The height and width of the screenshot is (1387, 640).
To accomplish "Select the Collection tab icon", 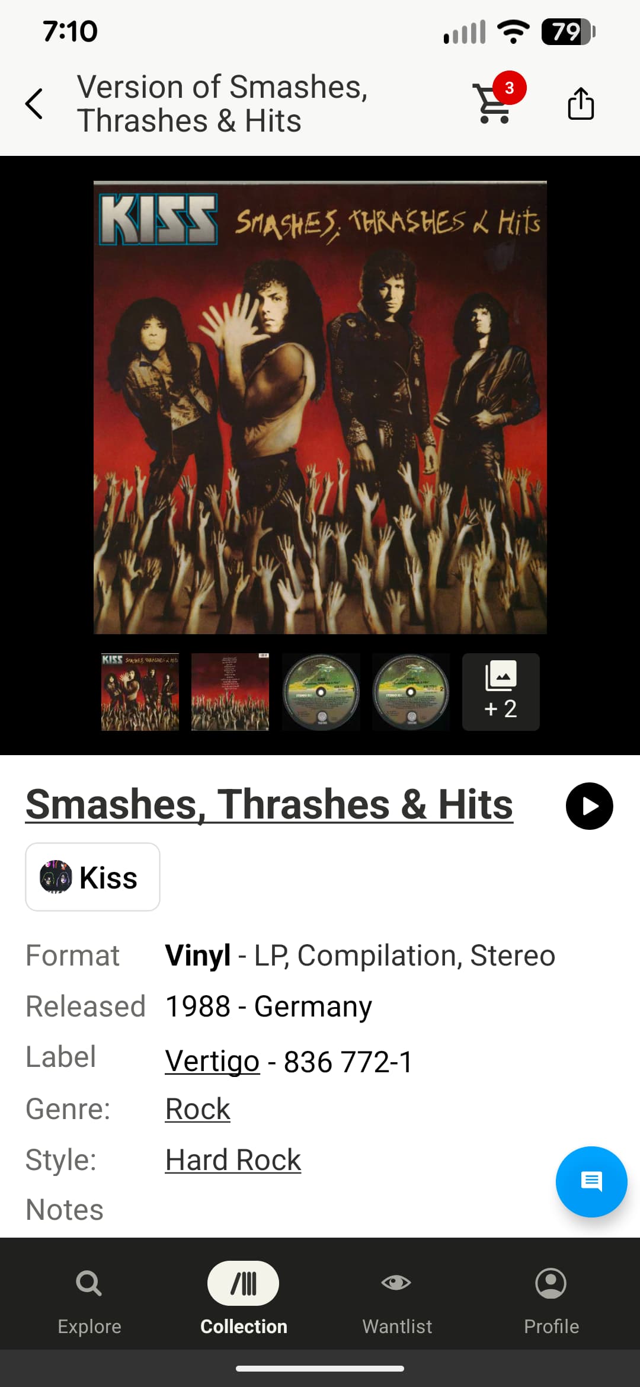I will tap(243, 1284).
